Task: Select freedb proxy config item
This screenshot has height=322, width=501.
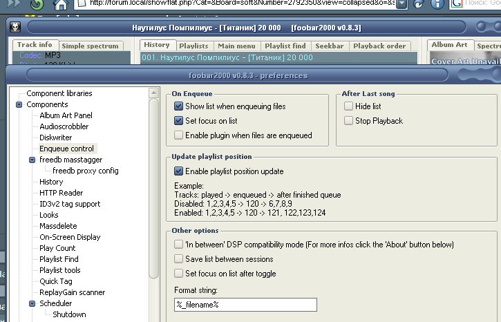Action: pyautogui.click(x=85, y=171)
